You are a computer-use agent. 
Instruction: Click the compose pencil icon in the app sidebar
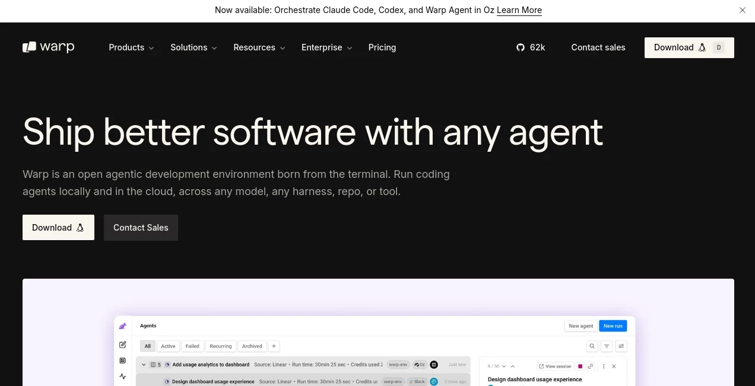tap(123, 344)
